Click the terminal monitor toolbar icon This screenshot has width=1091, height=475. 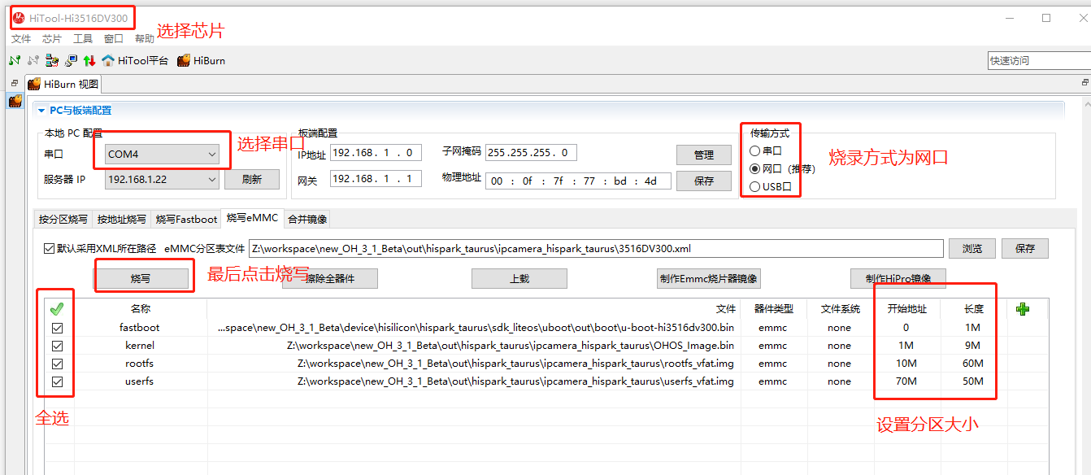[x=71, y=60]
